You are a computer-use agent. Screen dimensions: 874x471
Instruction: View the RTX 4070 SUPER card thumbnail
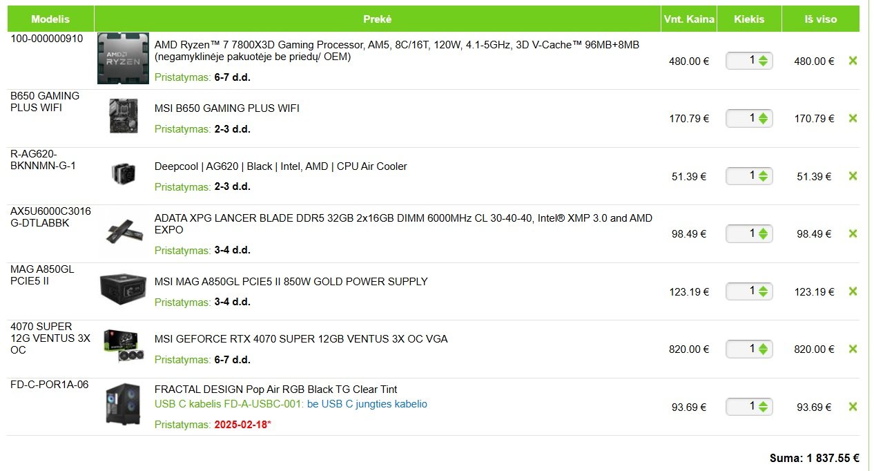(124, 347)
